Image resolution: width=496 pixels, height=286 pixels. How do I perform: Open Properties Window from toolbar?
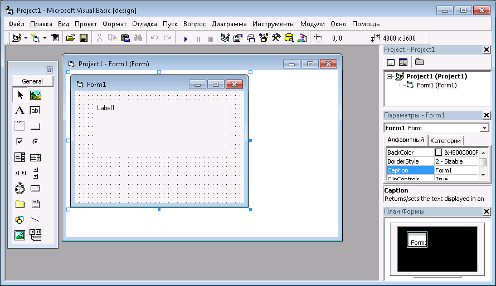click(x=238, y=38)
